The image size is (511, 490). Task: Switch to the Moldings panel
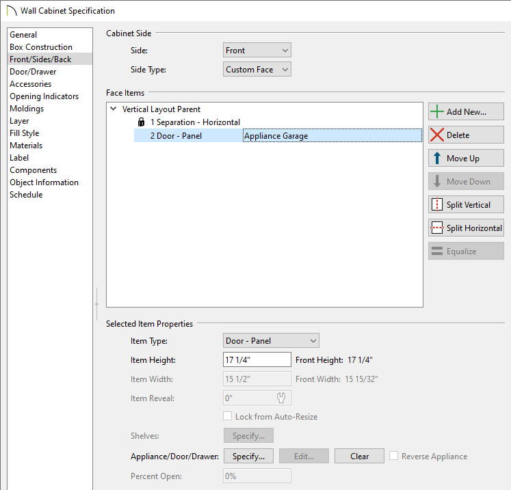[50, 109]
